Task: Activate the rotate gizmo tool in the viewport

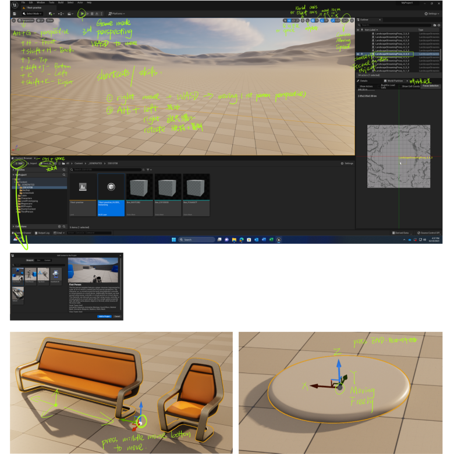Action: tap(293, 20)
